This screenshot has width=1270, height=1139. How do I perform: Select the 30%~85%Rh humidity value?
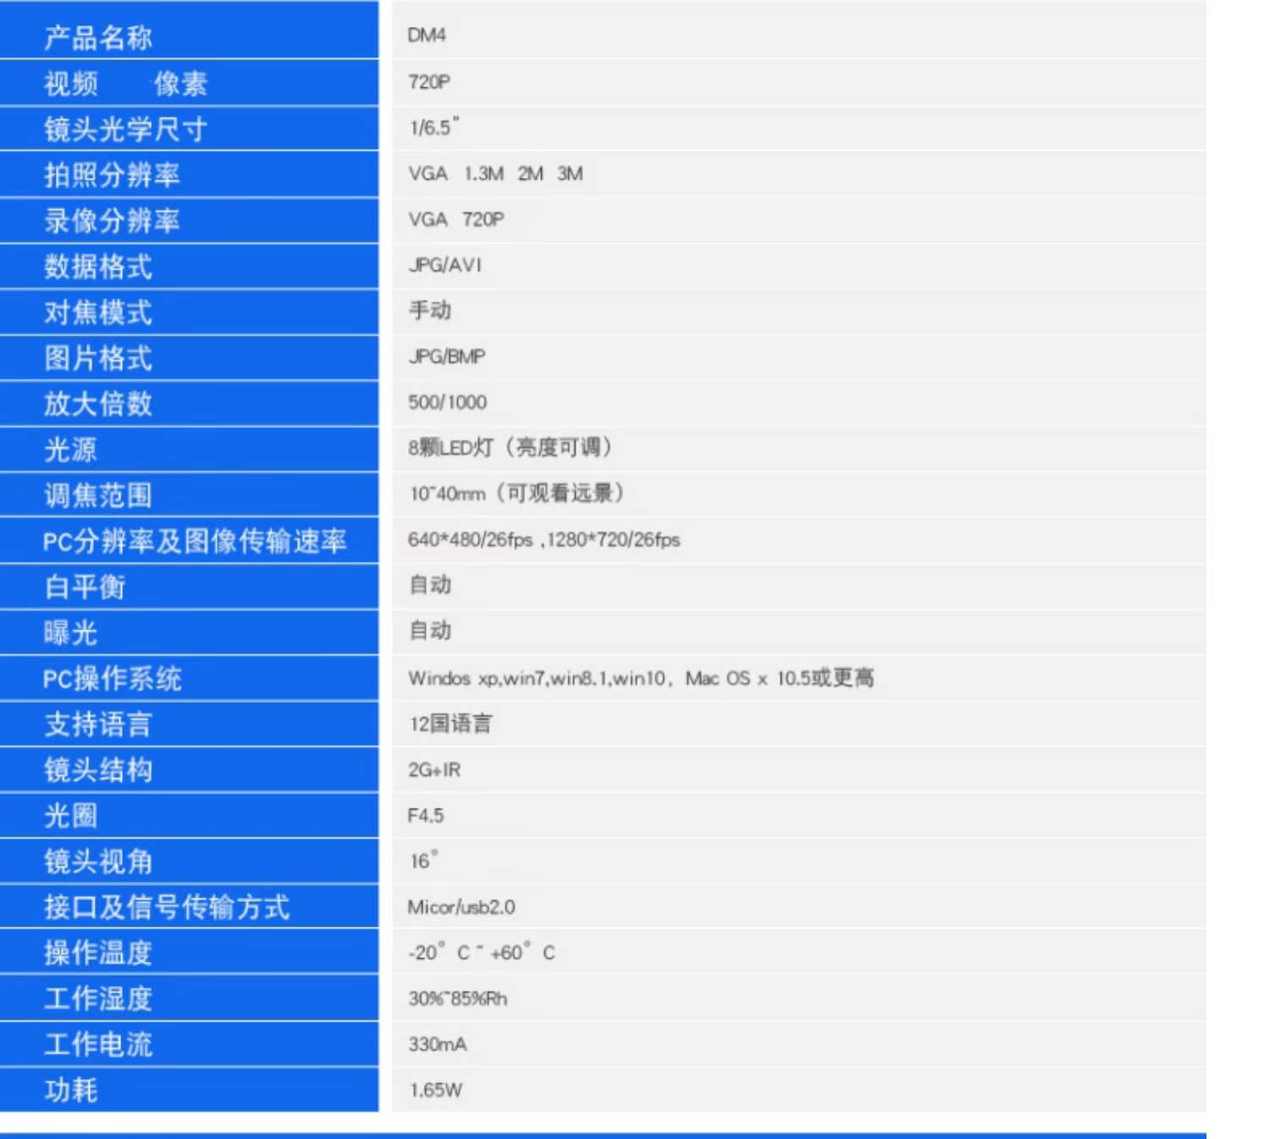click(x=457, y=998)
